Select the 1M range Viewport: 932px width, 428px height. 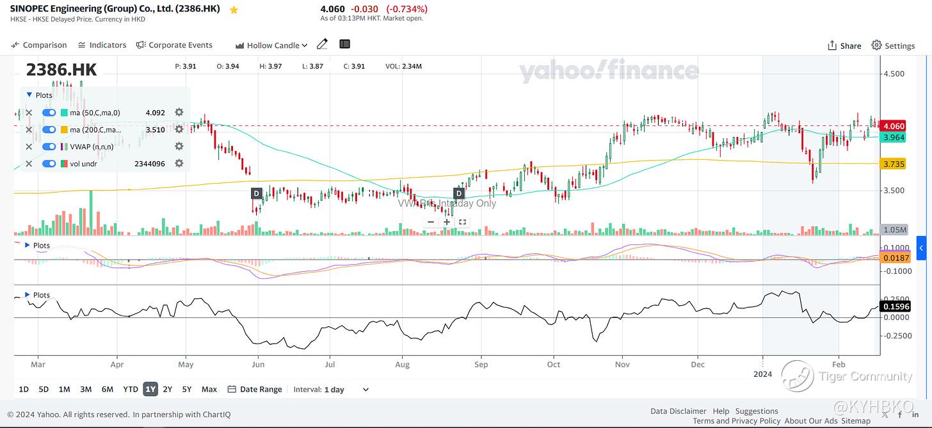click(x=64, y=389)
